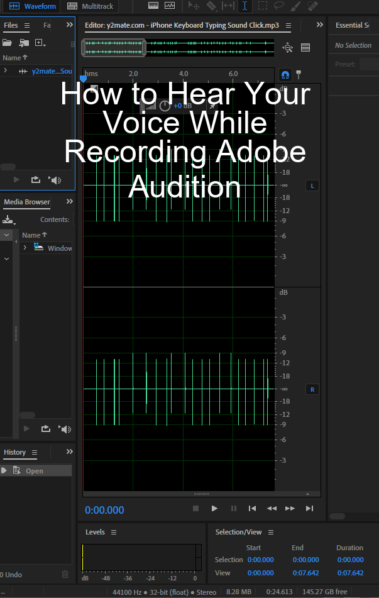
Task: Click the list view icon beside the navigator
Action: click(305, 48)
